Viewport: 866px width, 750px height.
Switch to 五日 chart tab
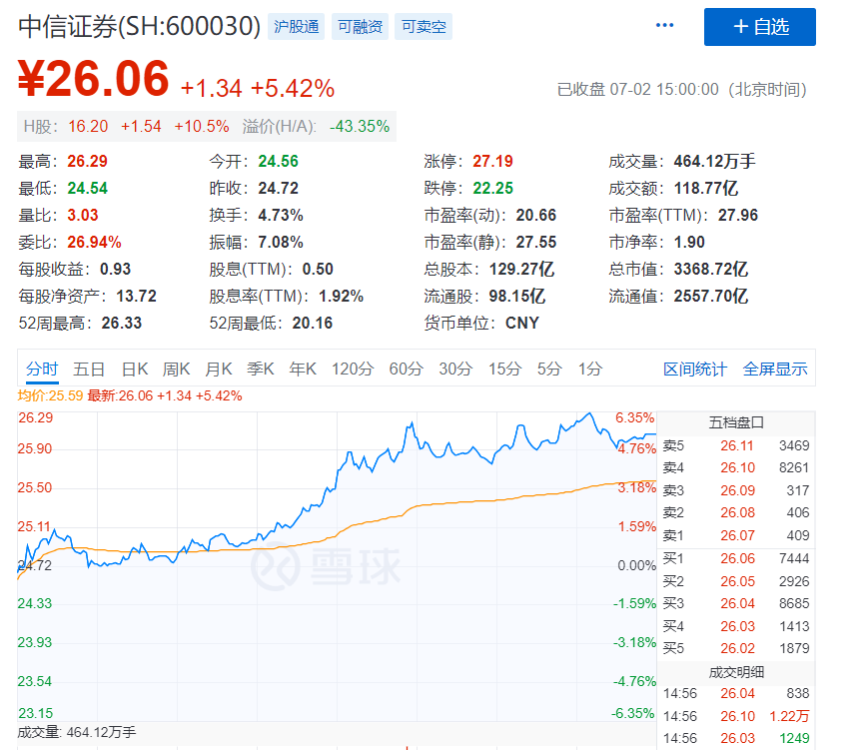(89, 370)
